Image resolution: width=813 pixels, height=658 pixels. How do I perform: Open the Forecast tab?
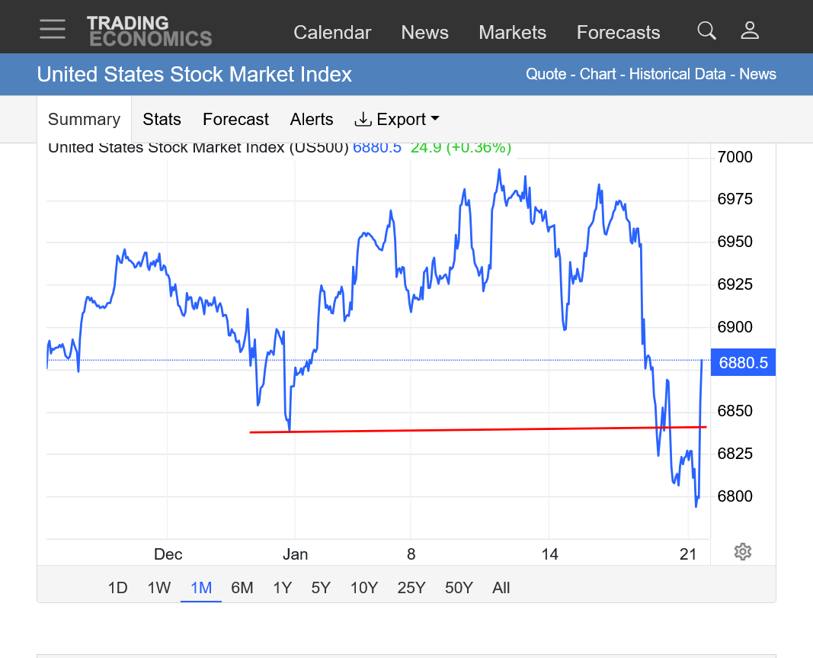235,120
